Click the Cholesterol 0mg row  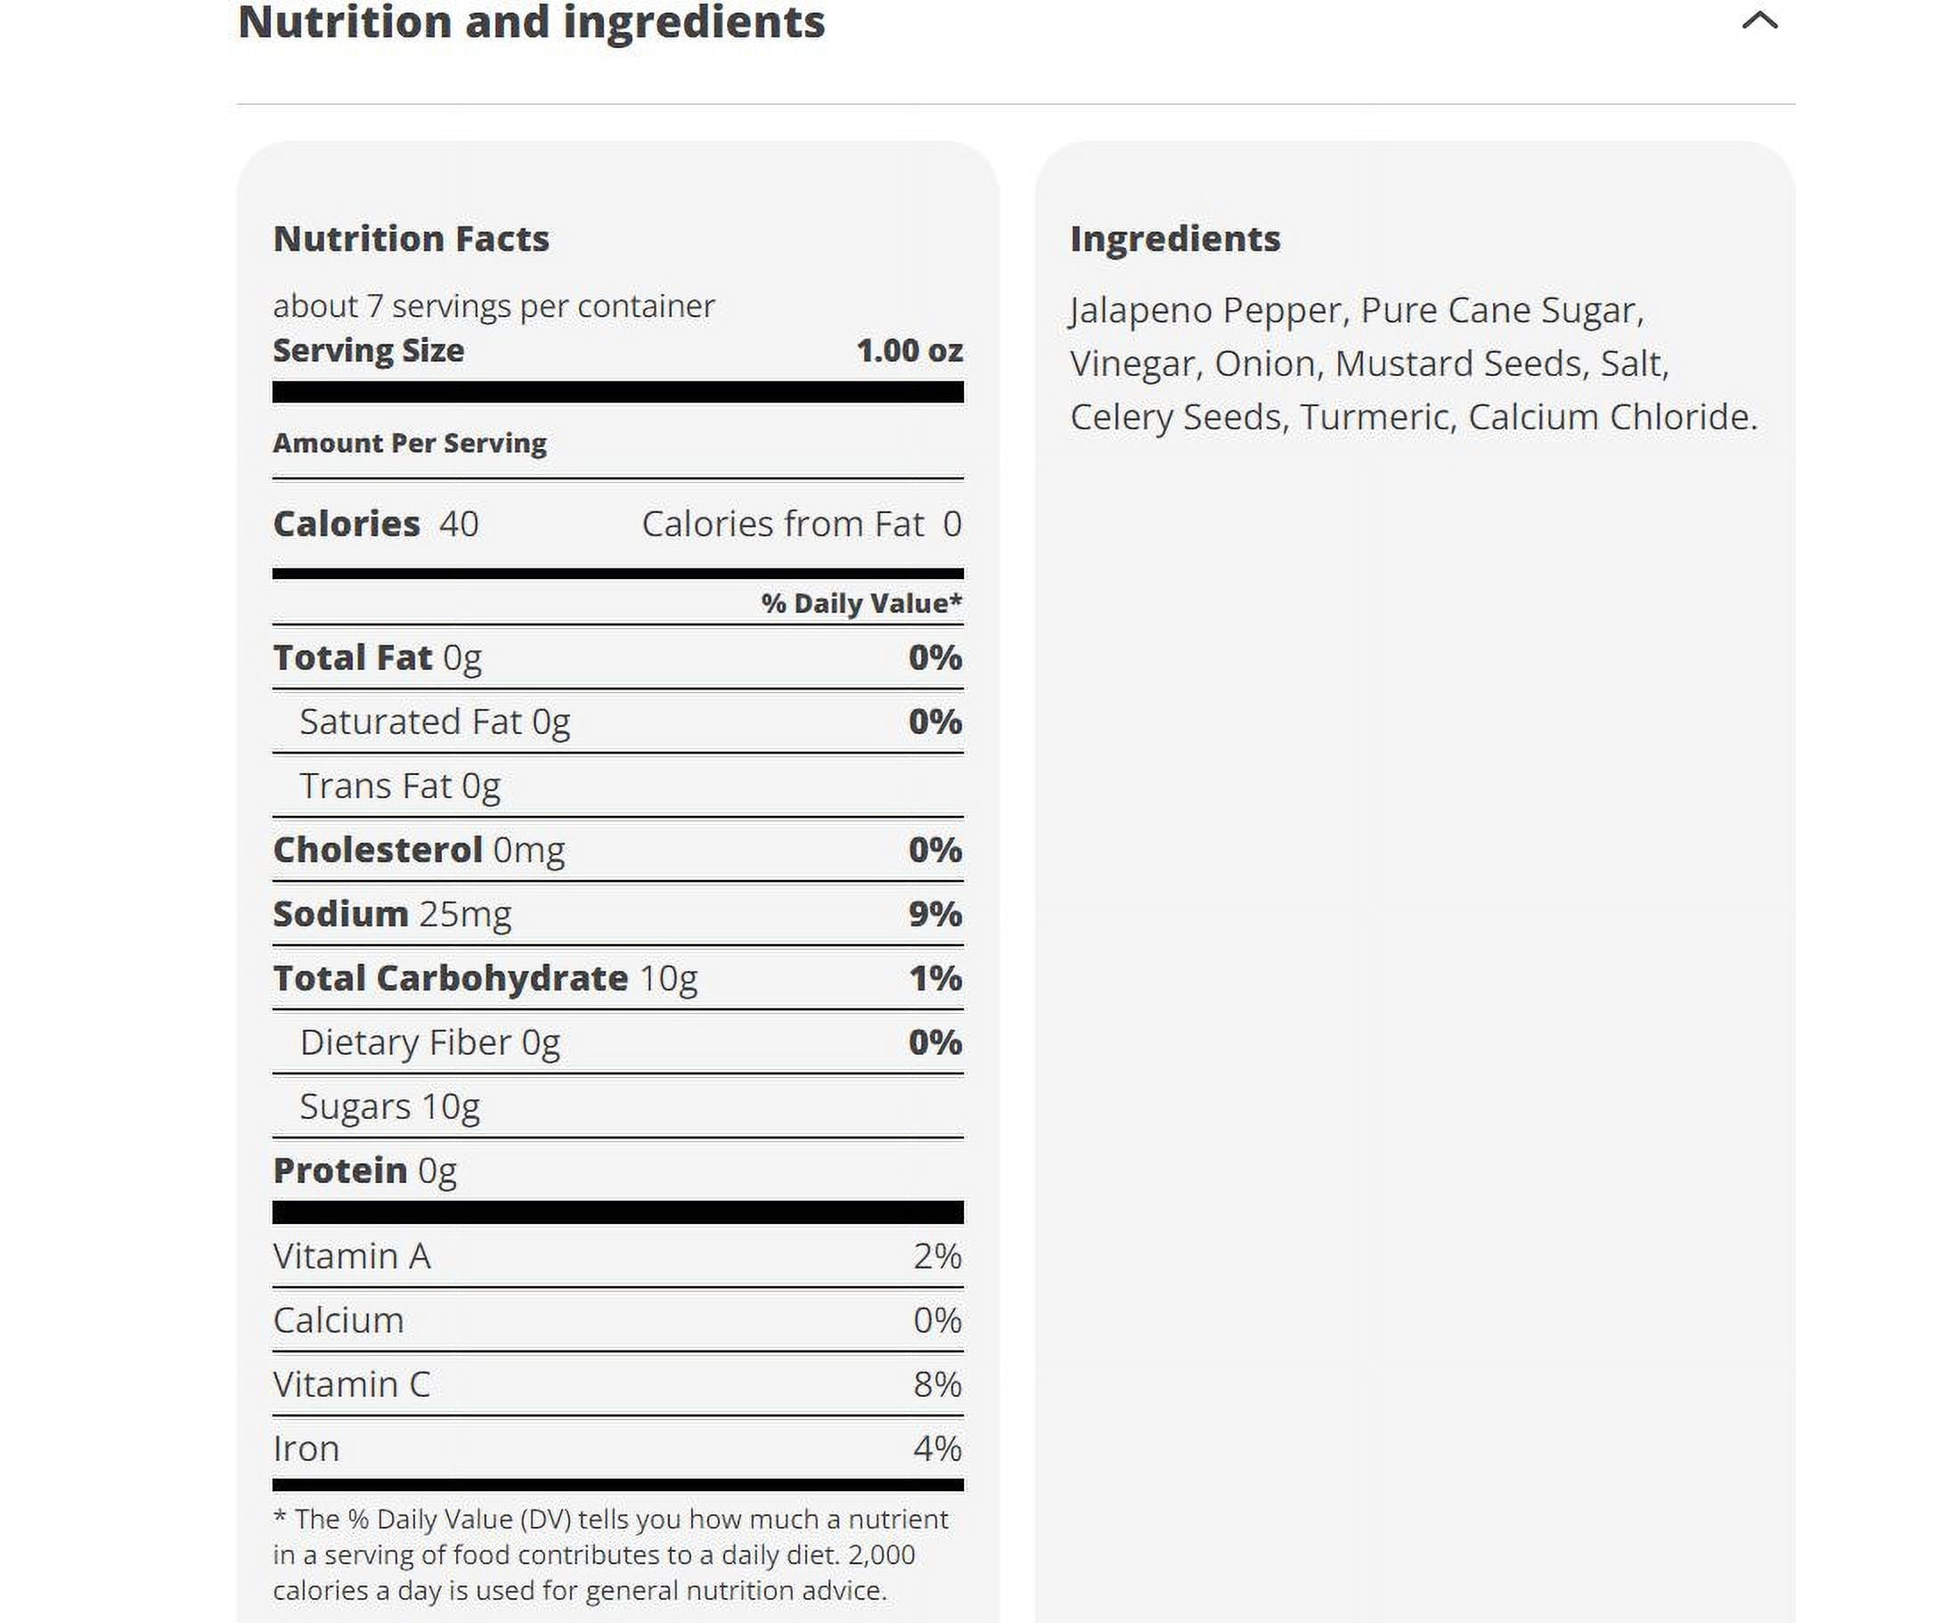coord(617,850)
